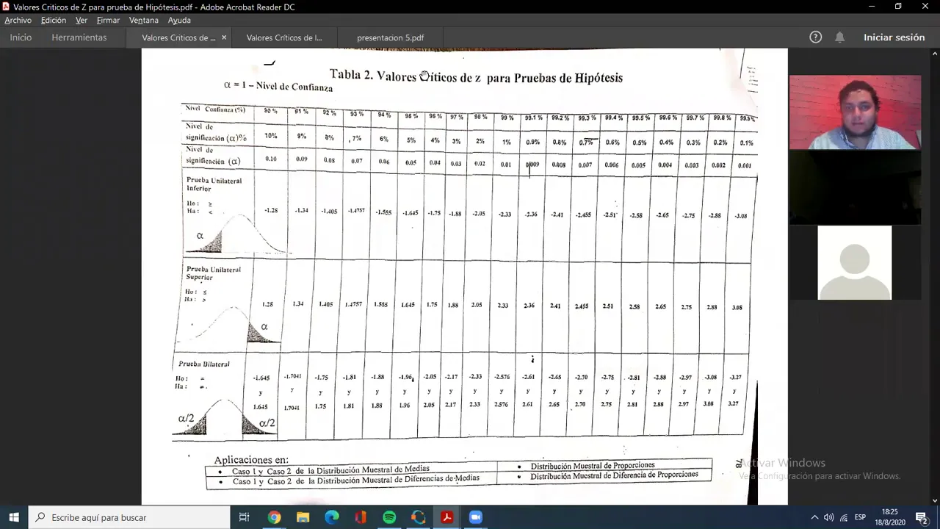Click the 'Prueba Unilateral Superior' row label
This screenshot has width=940, height=529.
pyautogui.click(x=213, y=273)
